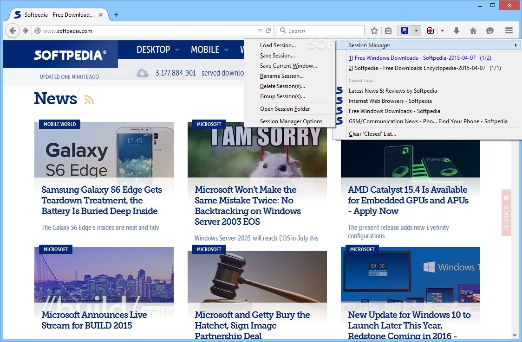Image resolution: width=522 pixels, height=342 pixels.
Task: Open Microsoft and Getty Bury the Hatchet article
Action: (252, 325)
